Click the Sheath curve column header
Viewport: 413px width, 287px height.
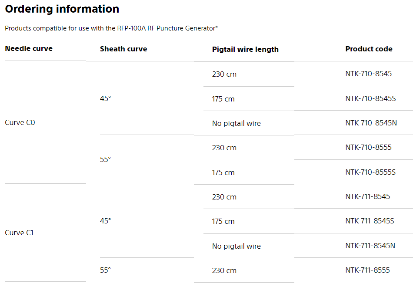[123, 49]
